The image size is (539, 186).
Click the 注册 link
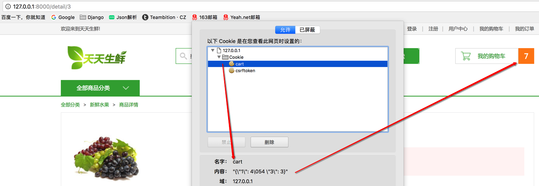coord(433,29)
